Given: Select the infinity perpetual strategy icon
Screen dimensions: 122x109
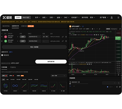Looking at the screenshot, I should point(15,86).
